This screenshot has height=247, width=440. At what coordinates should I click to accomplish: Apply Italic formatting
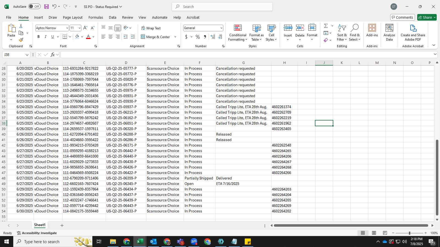pyautogui.click(x=46, y=37)
